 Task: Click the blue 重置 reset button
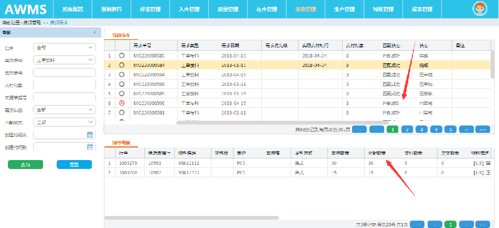click(x=74, y=165)
